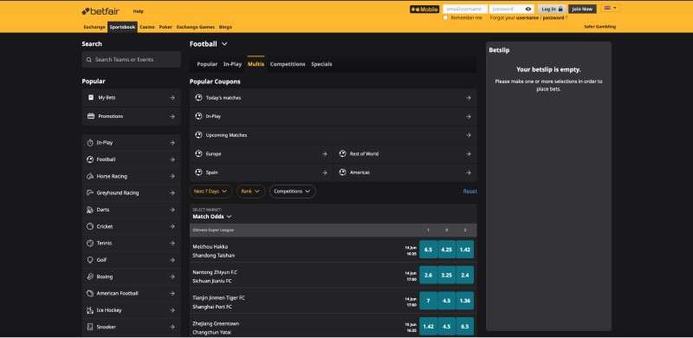Screen dimensions: 693x338
Task: Click the Upcoming Matches football icon
Action: tap(198, 135)
